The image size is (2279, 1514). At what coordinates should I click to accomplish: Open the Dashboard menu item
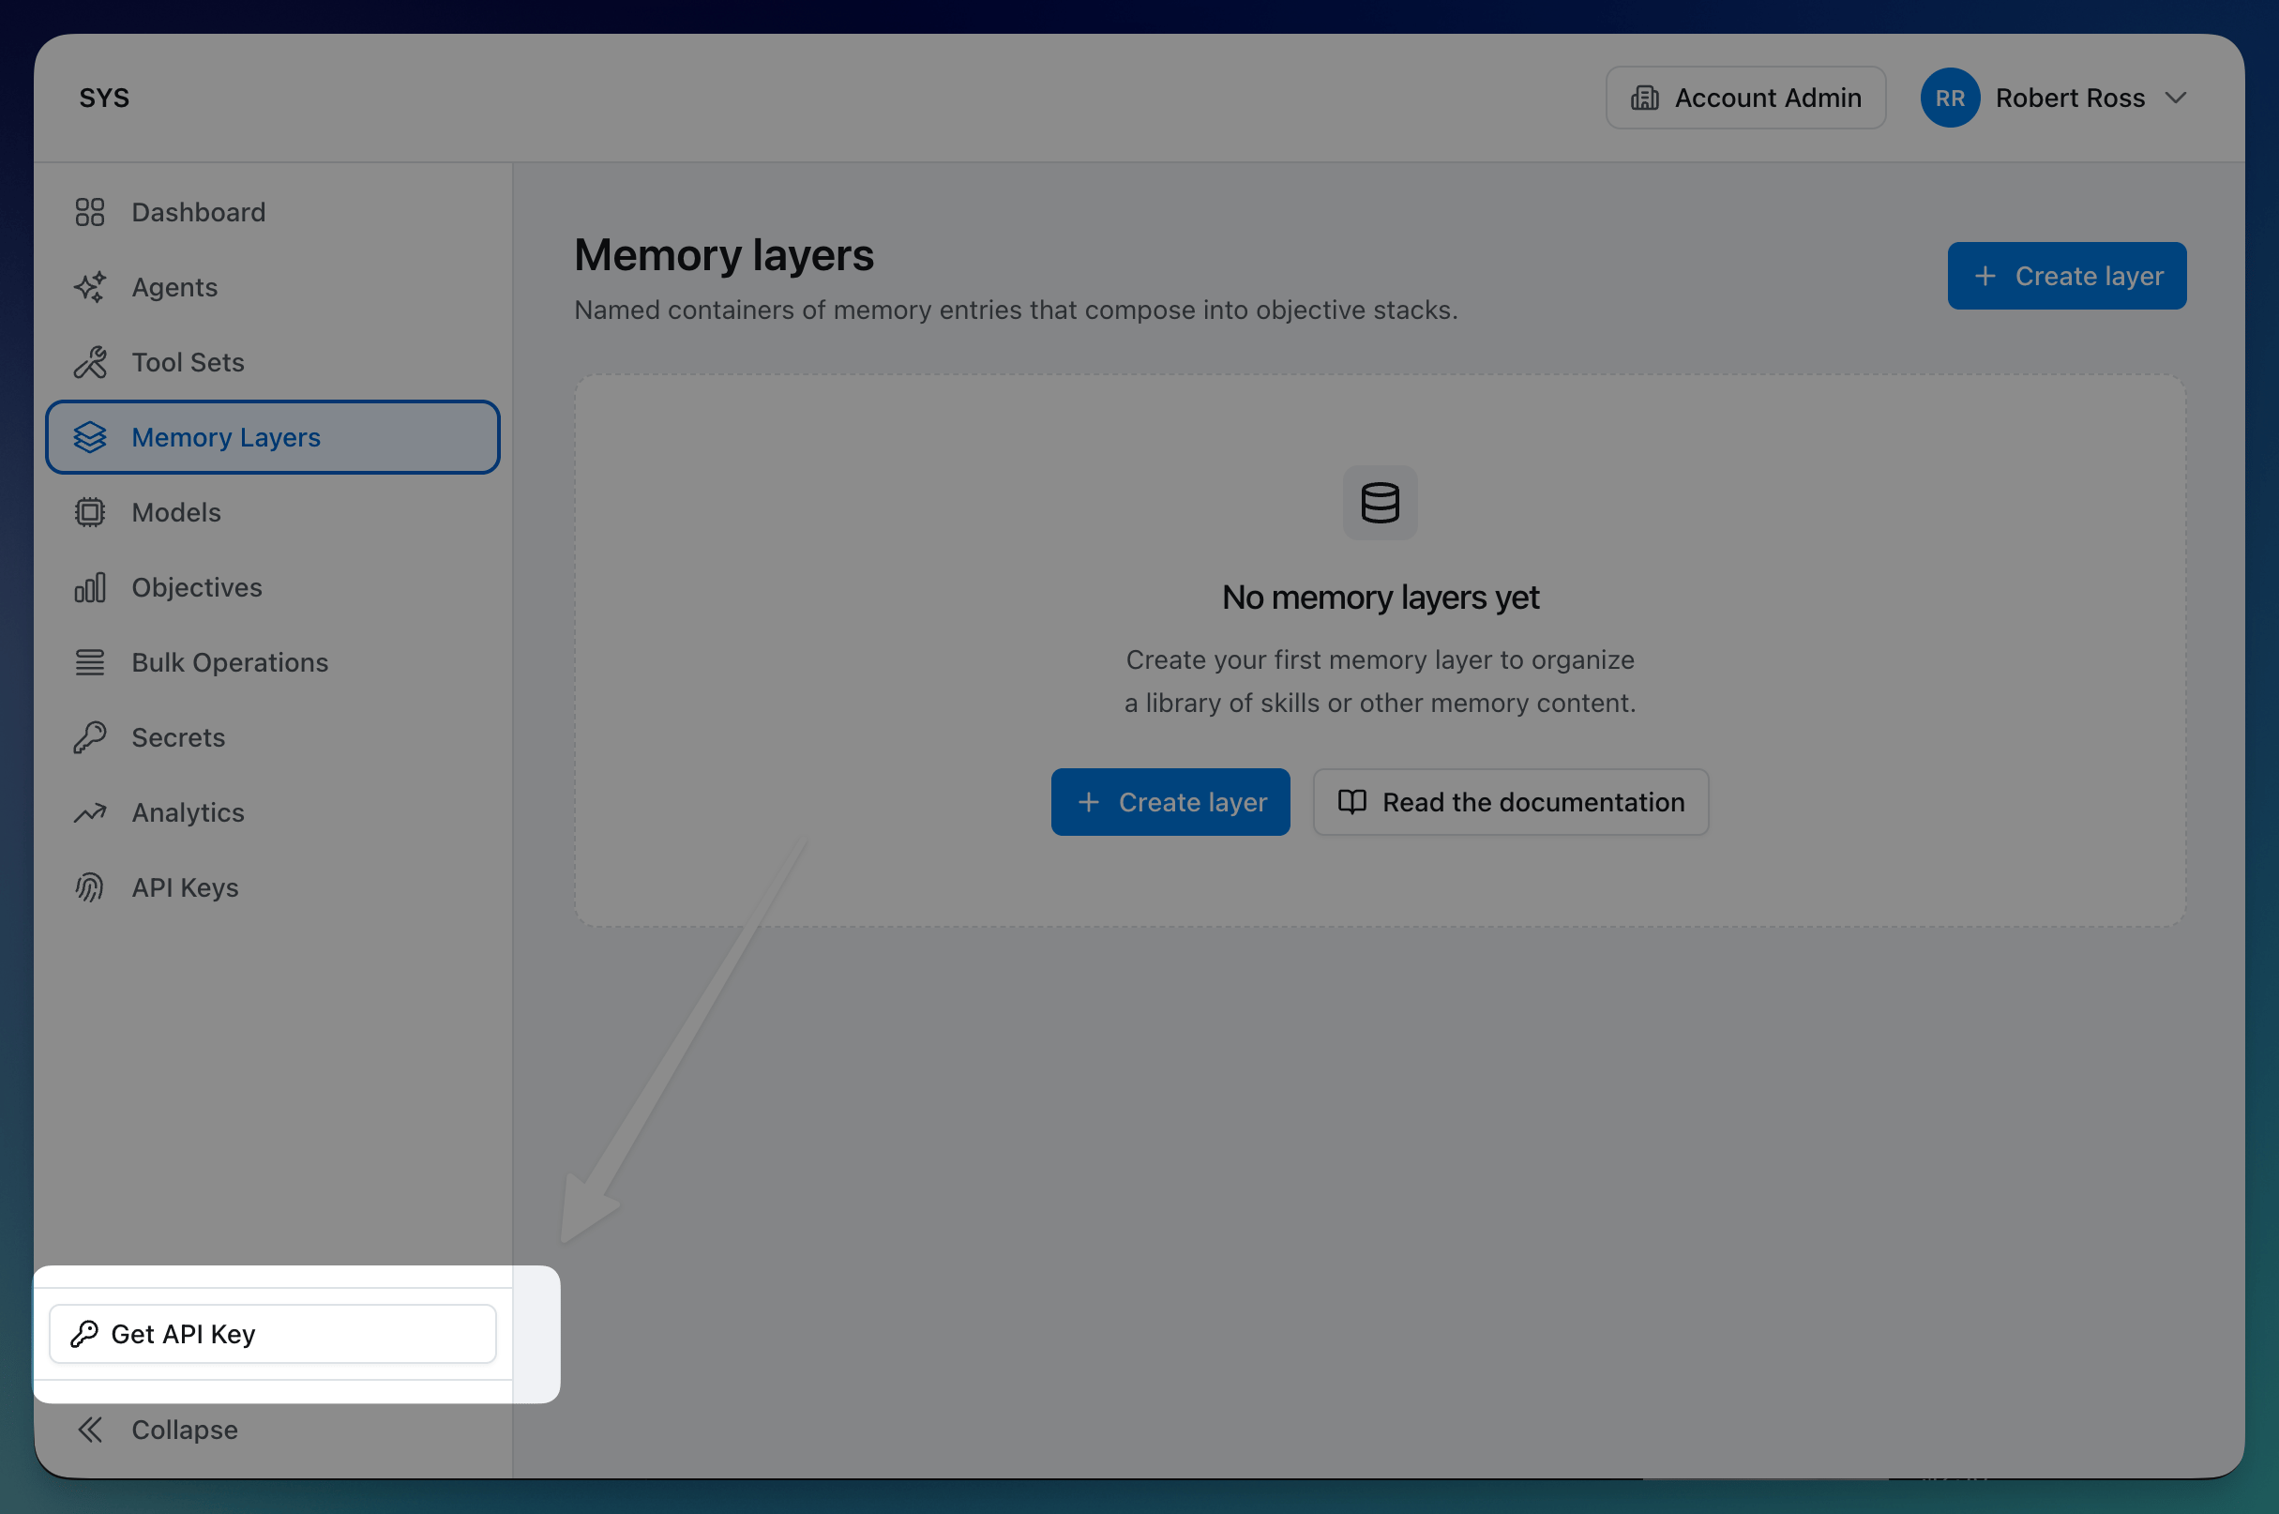pos(273,212)
